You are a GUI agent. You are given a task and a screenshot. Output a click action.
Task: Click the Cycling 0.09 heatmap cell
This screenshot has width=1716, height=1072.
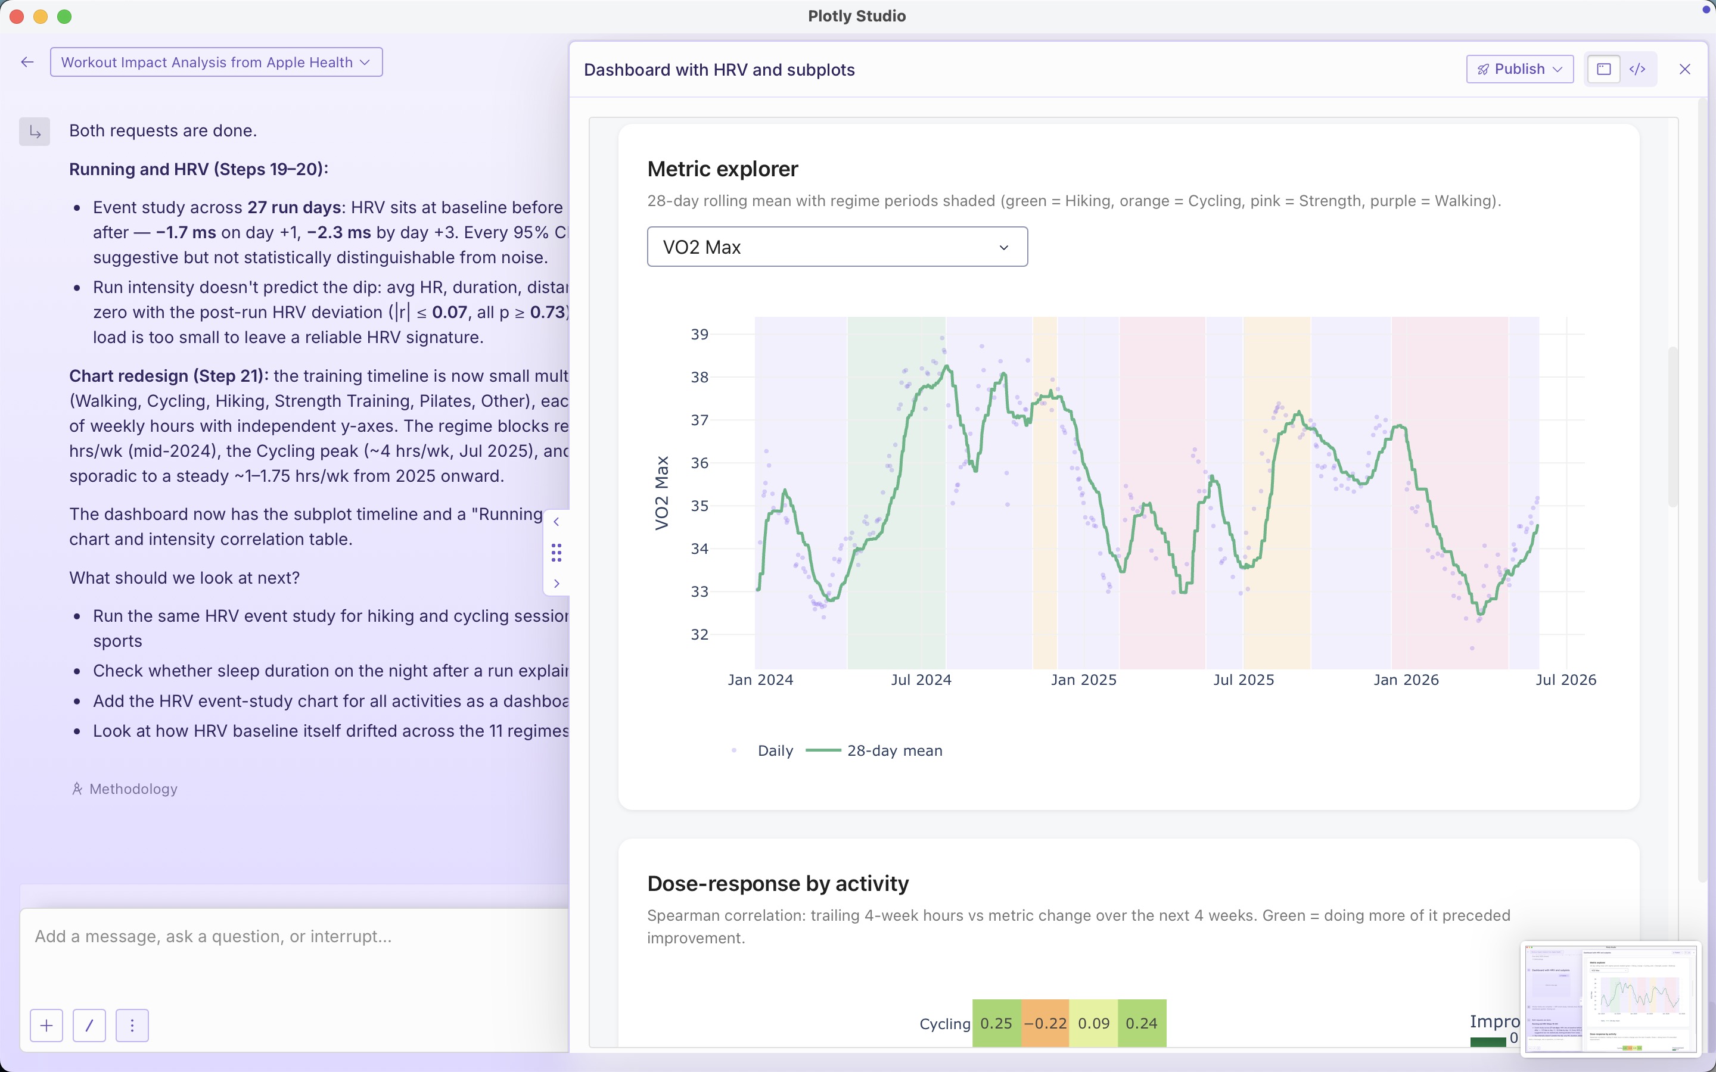point(1093,1023)
